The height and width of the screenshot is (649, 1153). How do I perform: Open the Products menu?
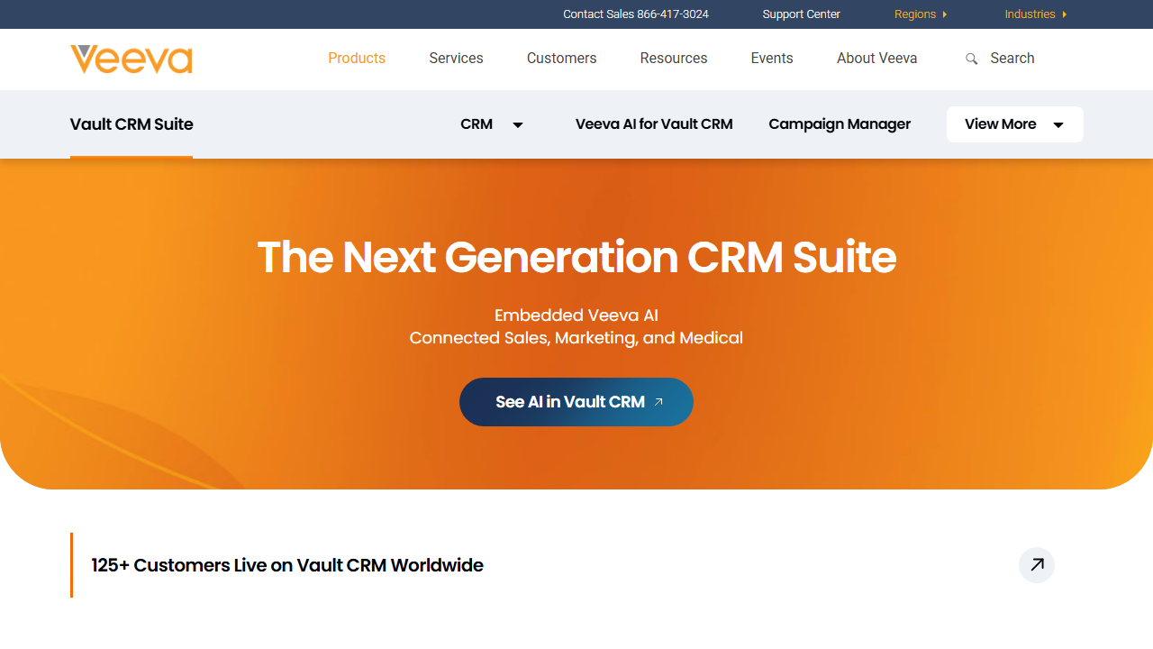point(357,59)
